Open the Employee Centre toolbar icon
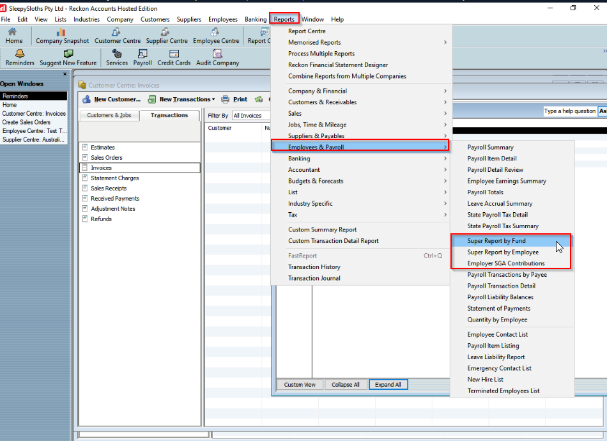The width and height of the screenshot is (607, 441). click(215, 36)
